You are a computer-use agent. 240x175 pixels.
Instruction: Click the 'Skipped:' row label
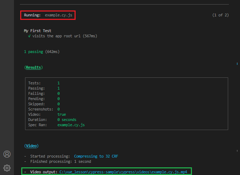(x=37, y=104)
